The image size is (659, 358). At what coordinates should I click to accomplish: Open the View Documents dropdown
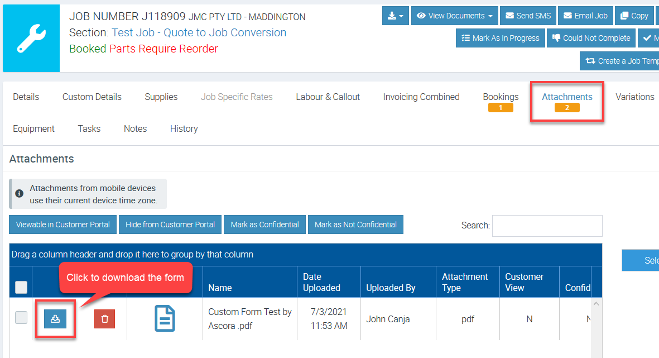tap(455, 16)
